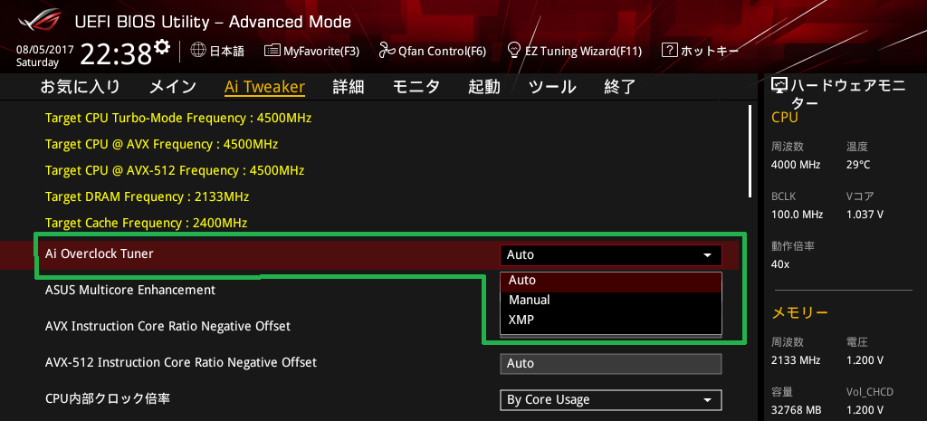Click AVX-512 Core Ratio Negative Offset field
This screenshot has height=421, width=927.
(611, 364)
